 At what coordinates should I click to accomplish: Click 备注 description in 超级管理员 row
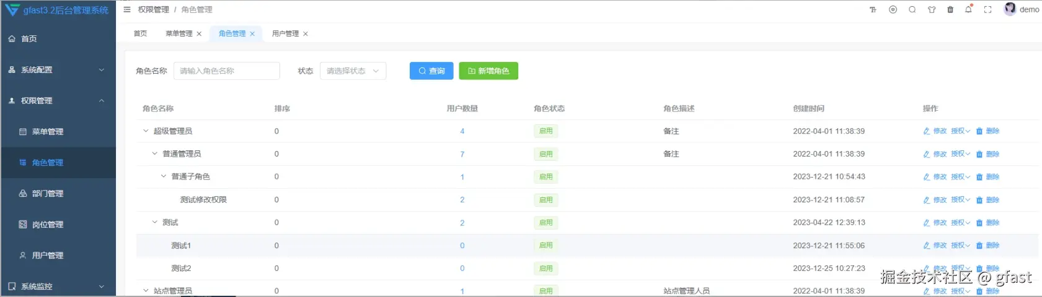pyautogui.click(x=671, y=131)
